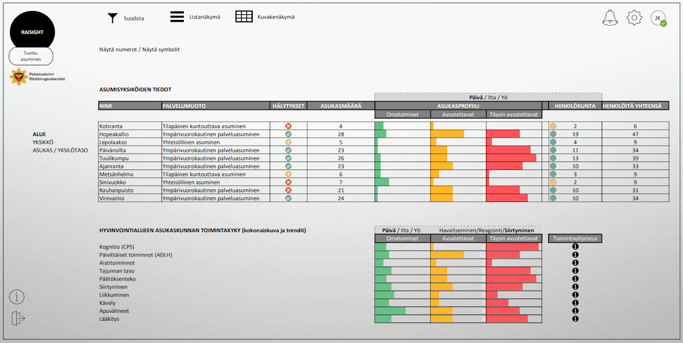
Task: Click the red Täysin avustettavat bar for Tuulikumpu
Action: tap(511, 158)
